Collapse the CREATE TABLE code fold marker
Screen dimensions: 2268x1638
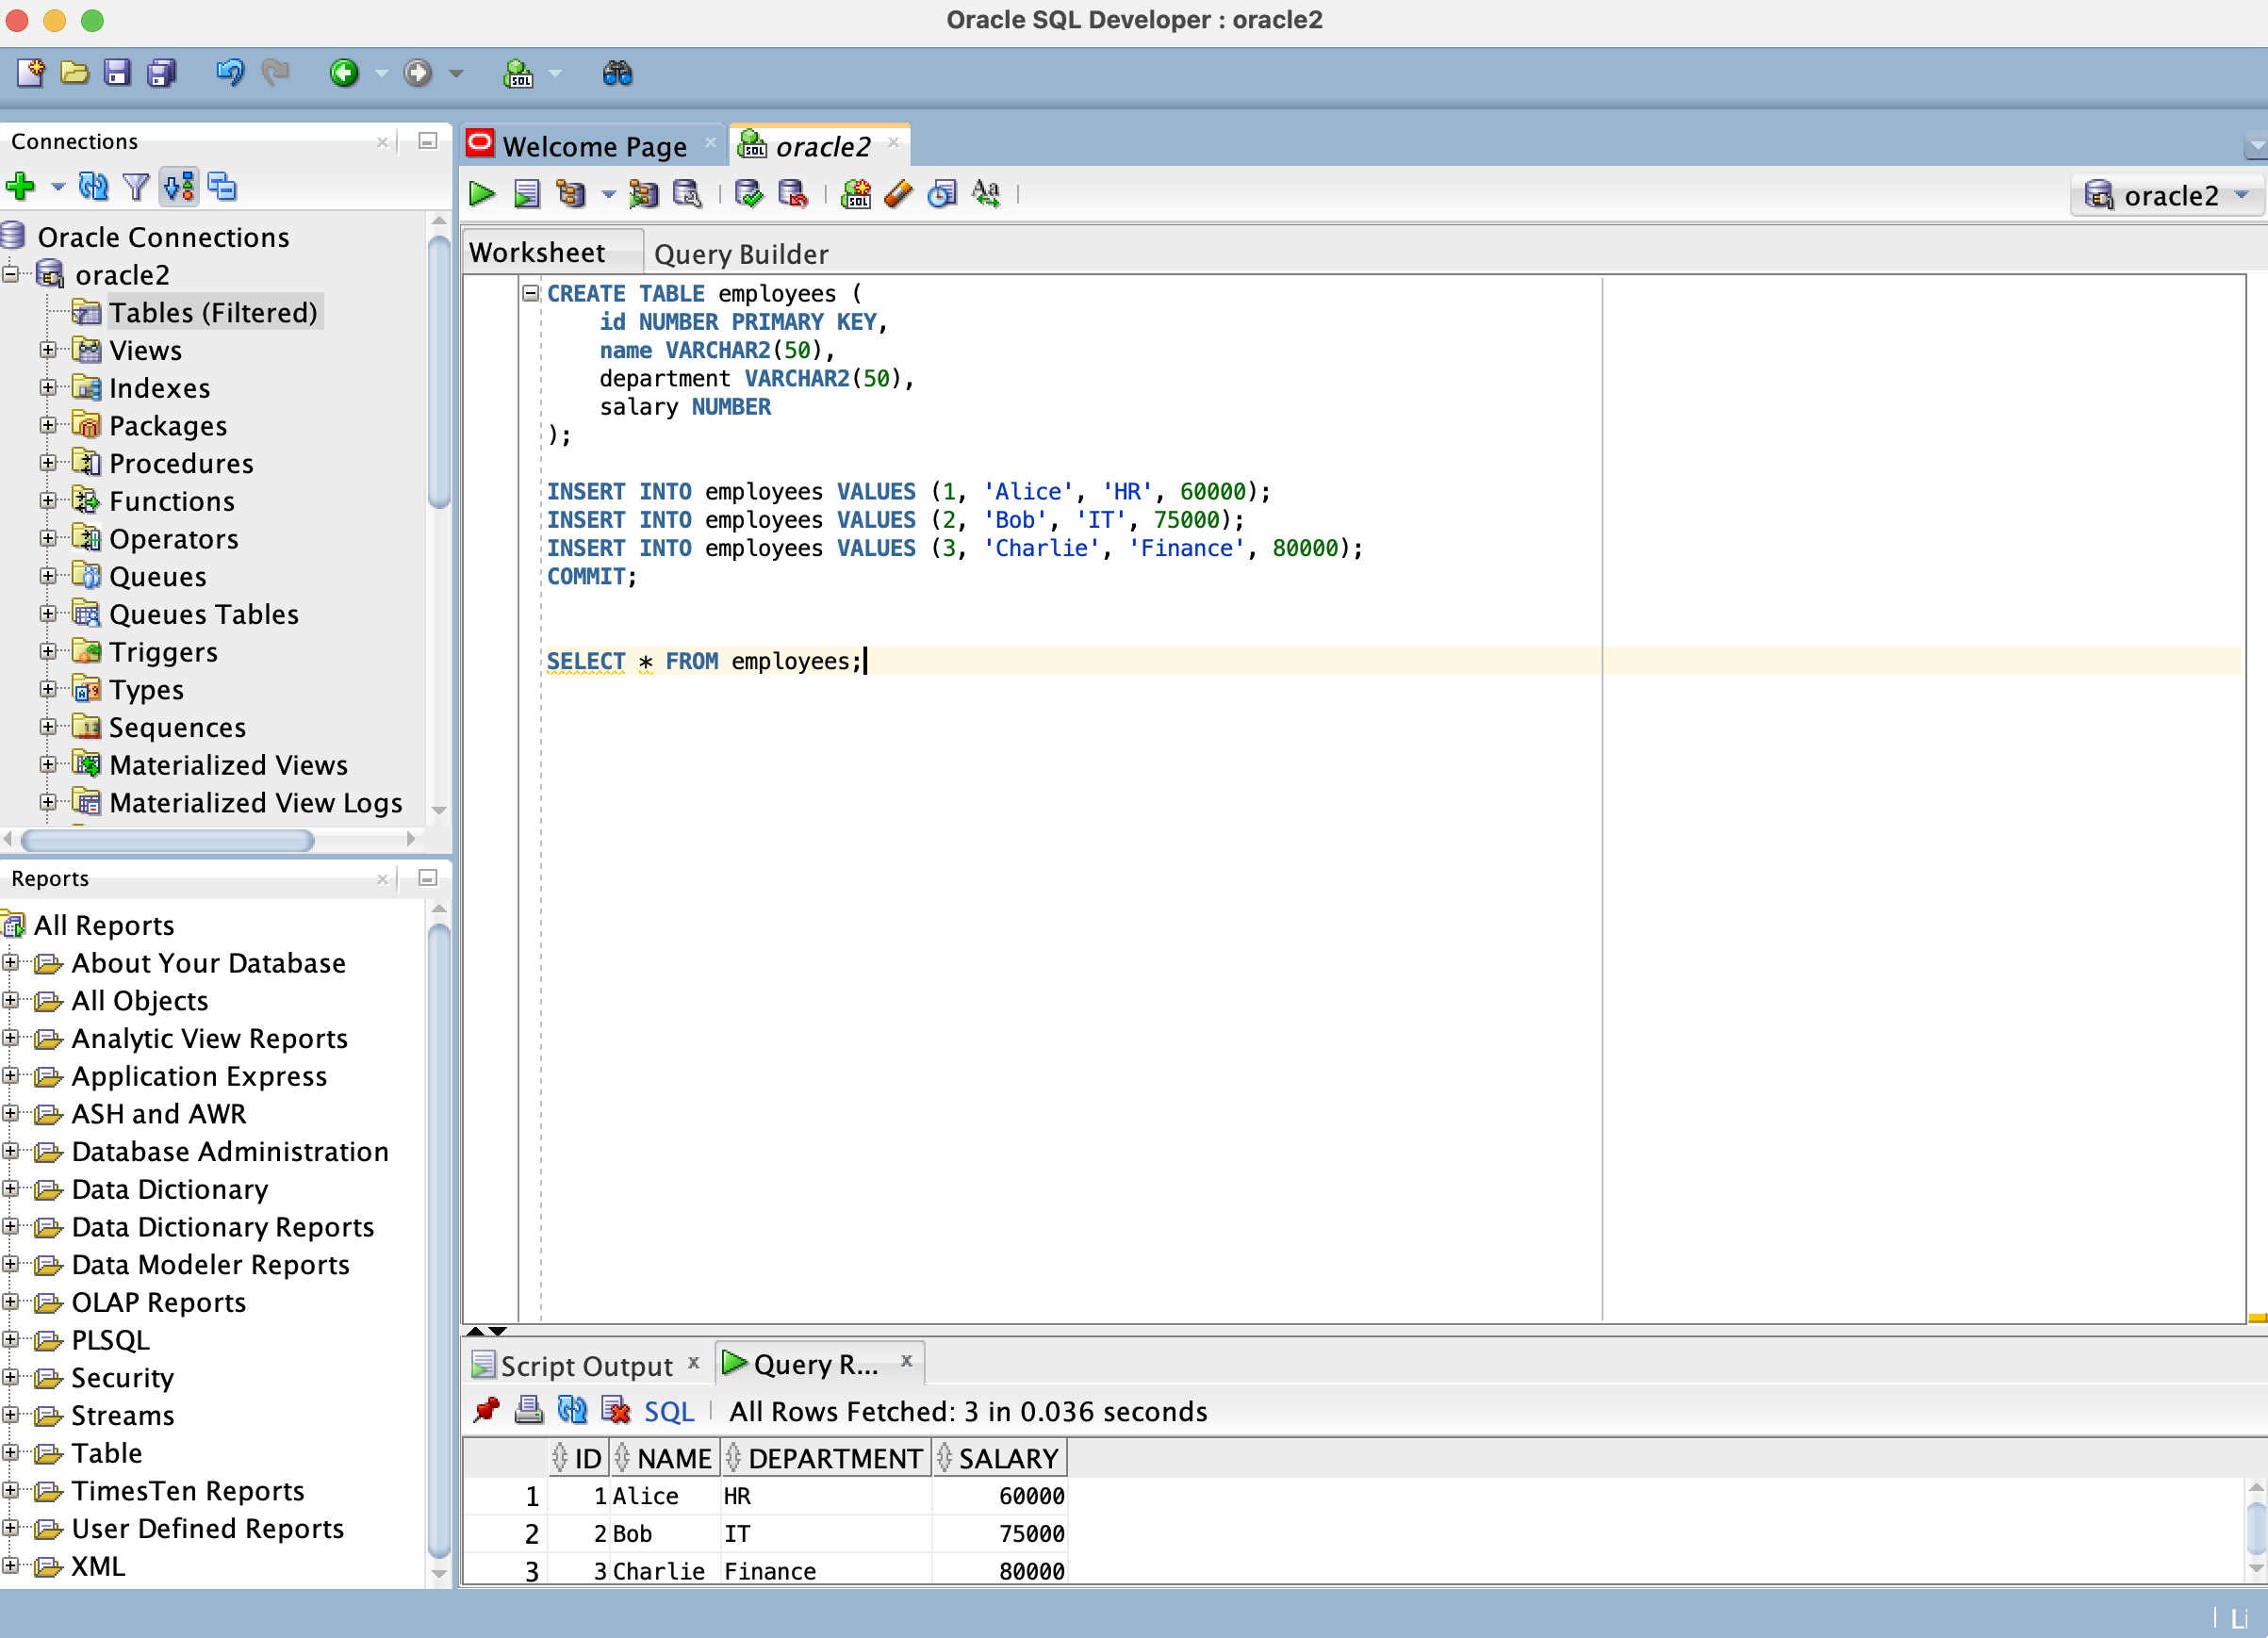pos(531,293)
